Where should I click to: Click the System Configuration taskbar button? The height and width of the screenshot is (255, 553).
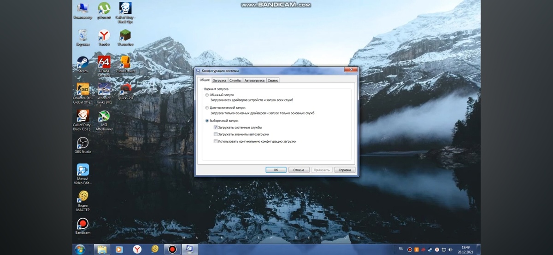coord(190,249)
